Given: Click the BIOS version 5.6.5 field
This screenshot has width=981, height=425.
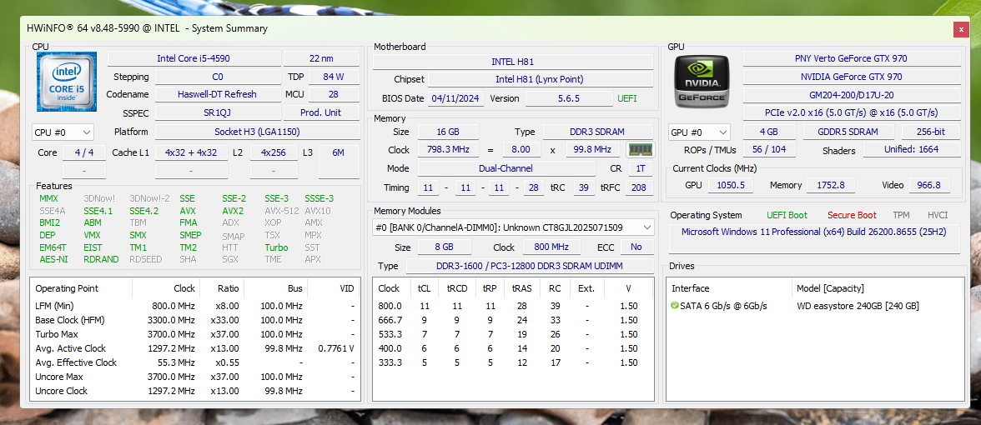Looking at the screenshot, I should pyautogui.click(x=569, y=98).
